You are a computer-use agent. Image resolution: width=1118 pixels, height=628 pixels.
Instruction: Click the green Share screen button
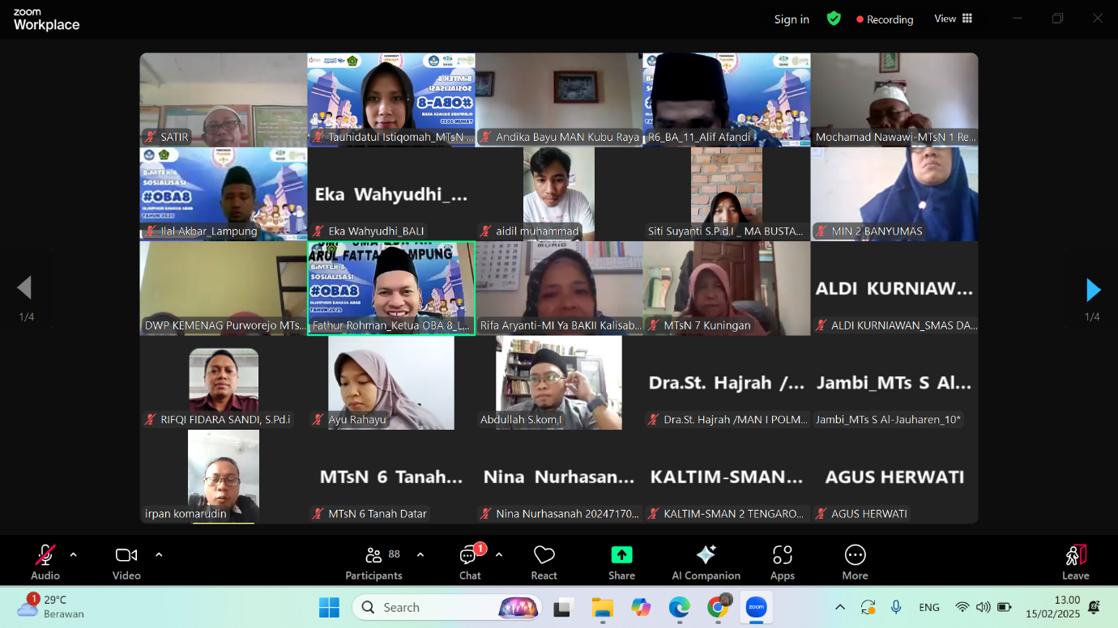621,562
